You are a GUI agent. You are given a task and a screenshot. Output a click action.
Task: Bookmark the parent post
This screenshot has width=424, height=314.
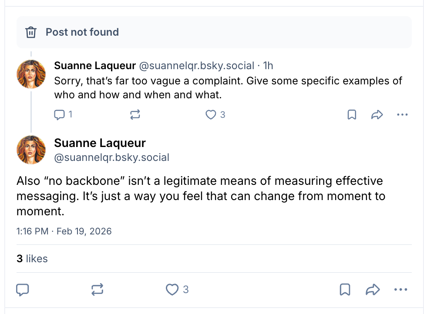pyautogui.click(x=352, y=115)
